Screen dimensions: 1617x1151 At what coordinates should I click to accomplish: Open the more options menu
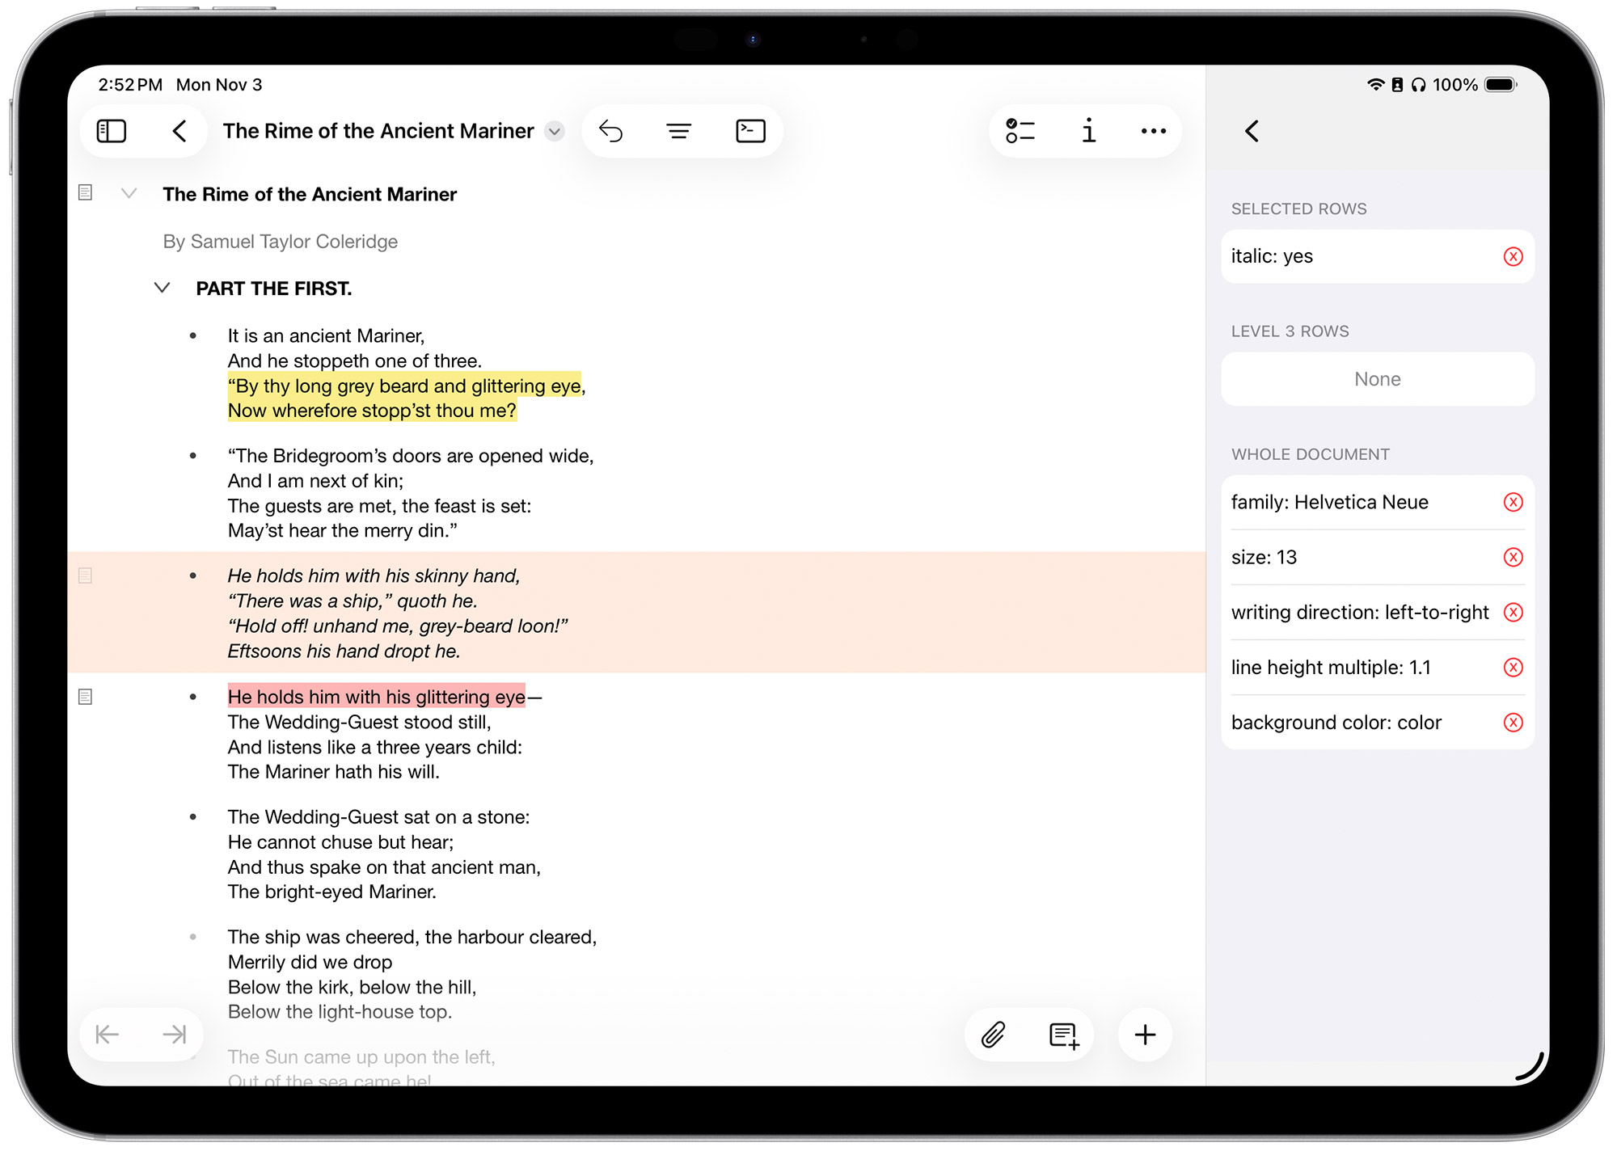pos(1154,130)
